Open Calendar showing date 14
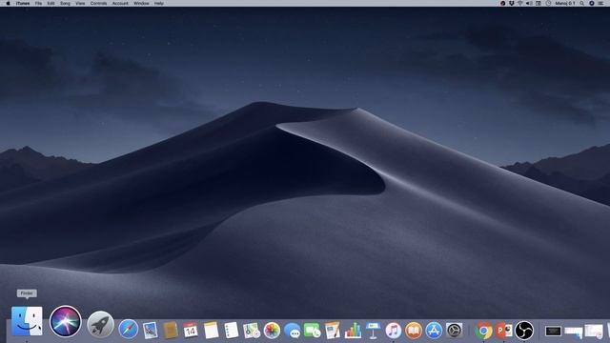The width and height of the screenshot is (610, 343). click(x=191, y=331)
